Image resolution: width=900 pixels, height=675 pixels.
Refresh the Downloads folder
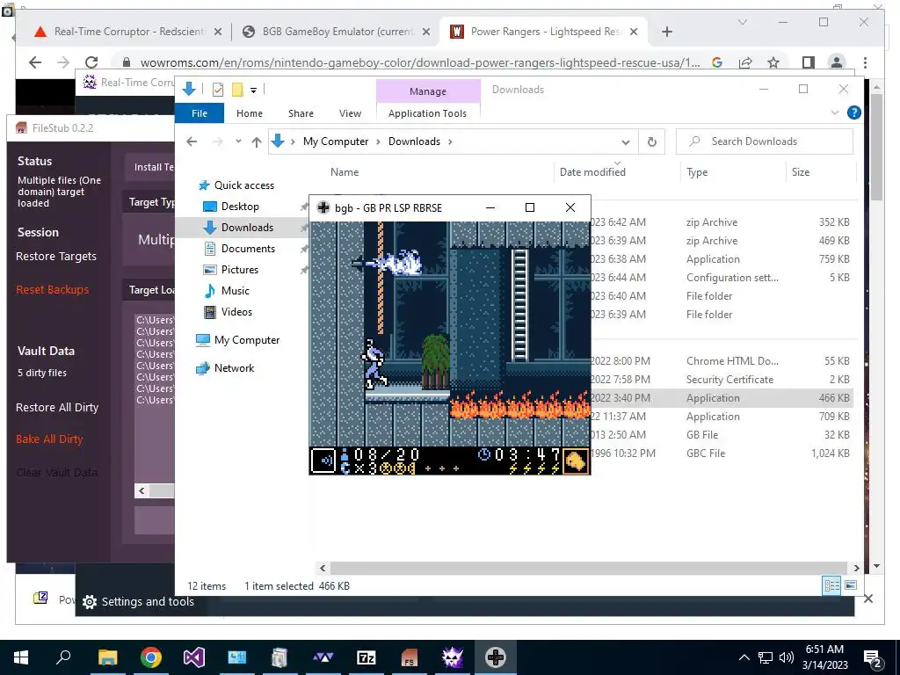coord(651,142)
